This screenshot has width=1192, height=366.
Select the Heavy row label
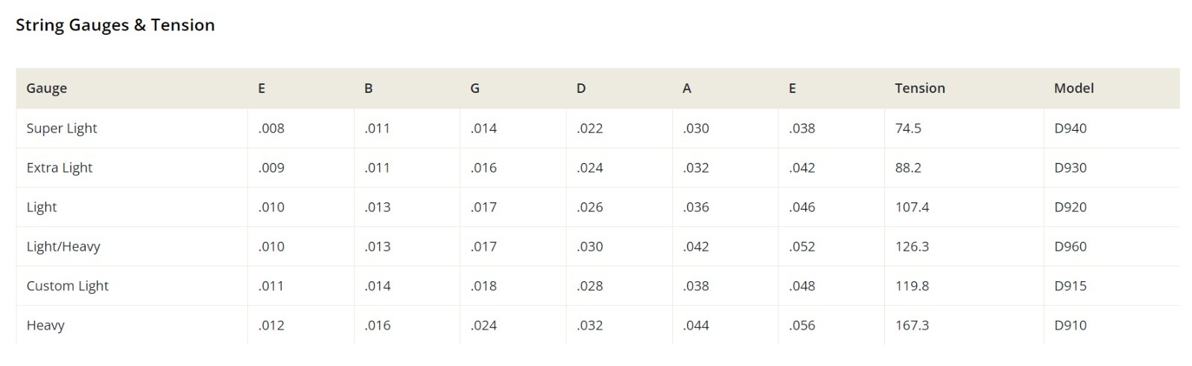[45, 325]
